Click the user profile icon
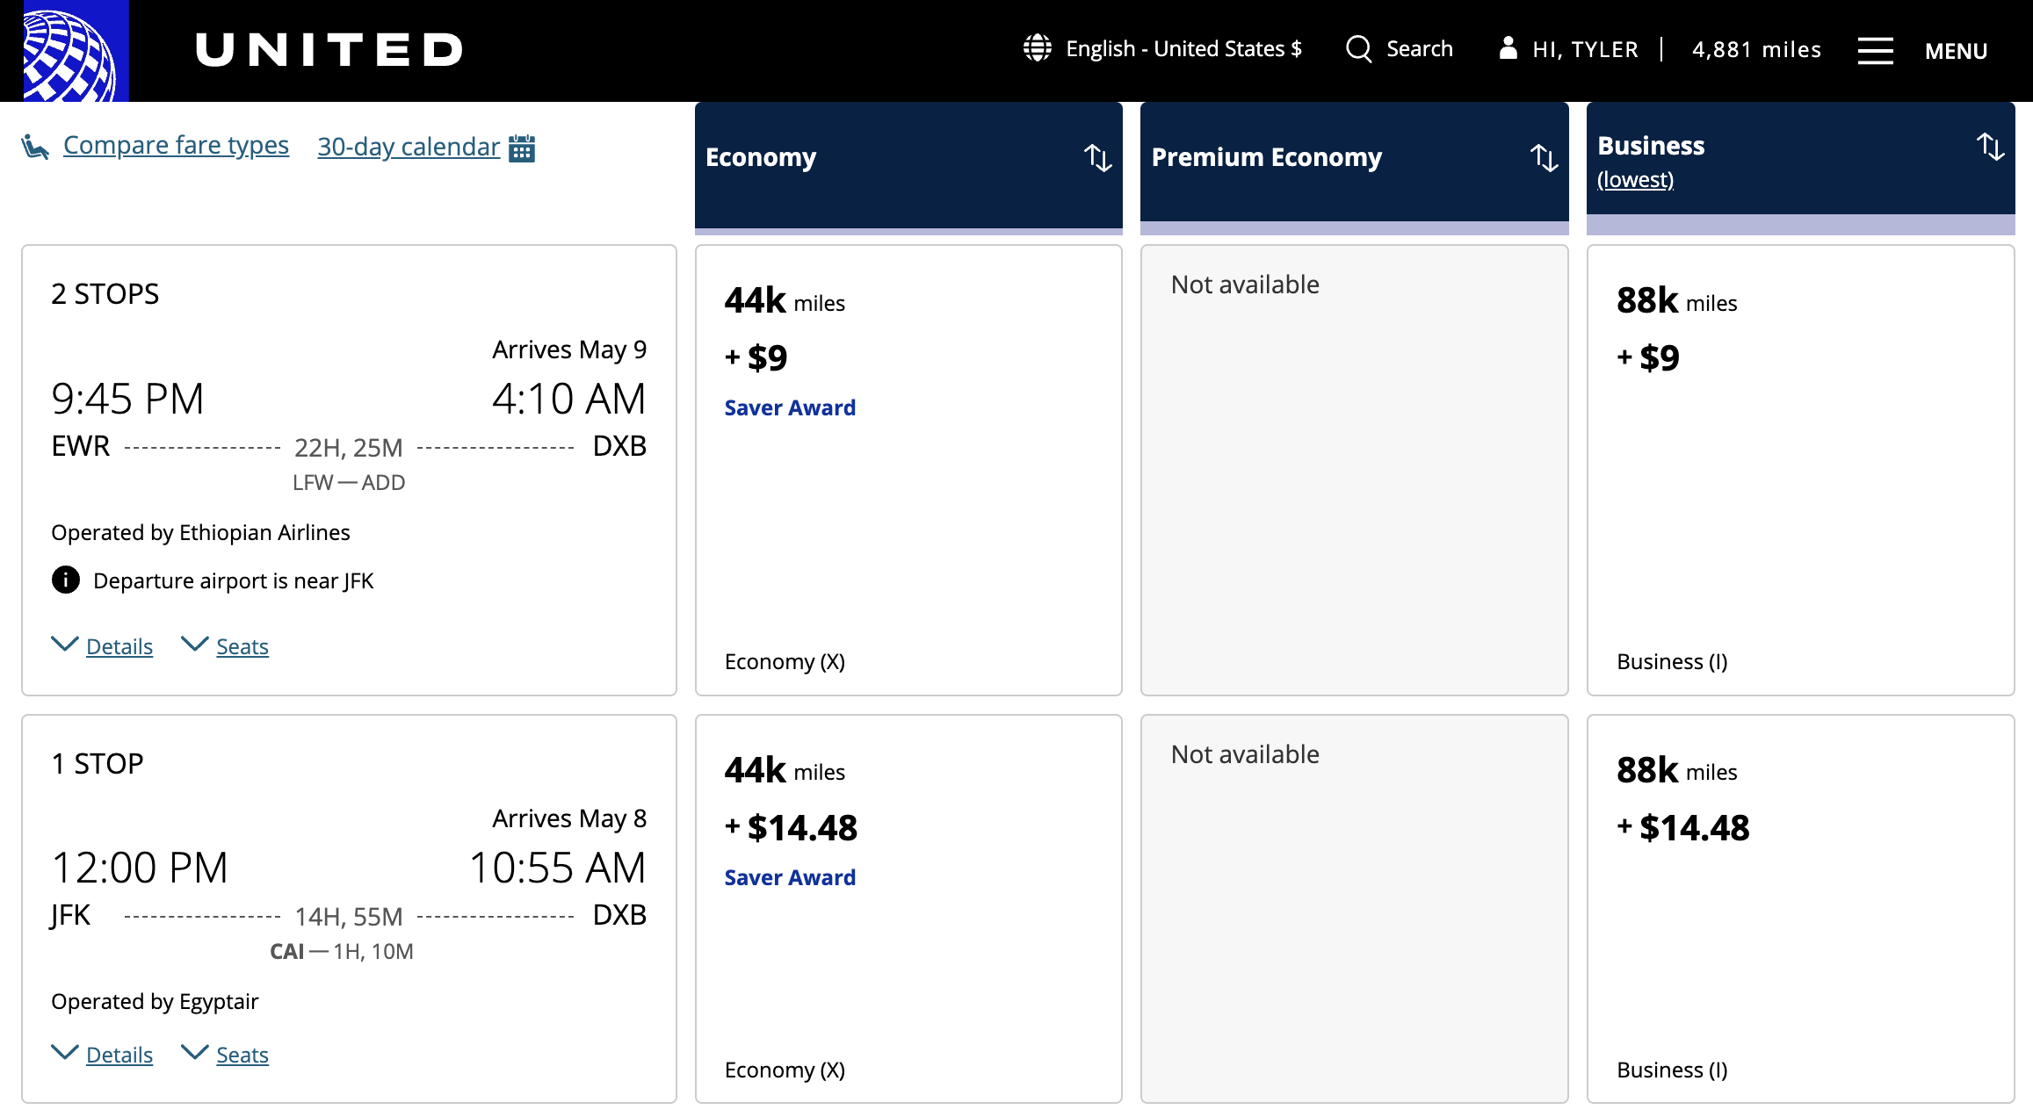 pos(1508,47)
